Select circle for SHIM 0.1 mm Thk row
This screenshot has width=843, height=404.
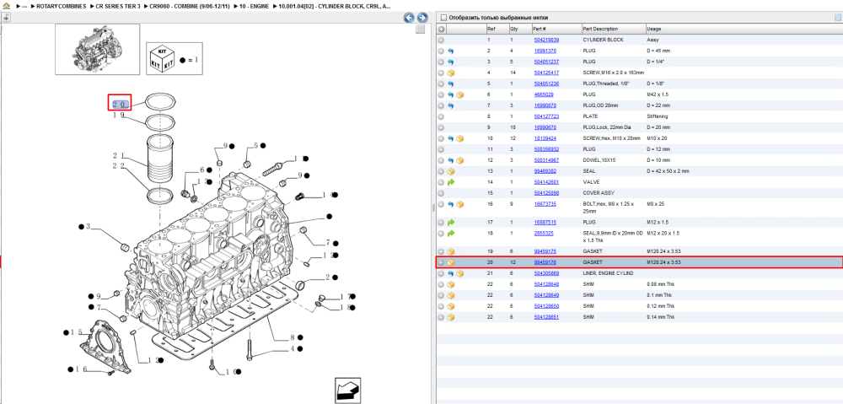tap(441, 295)
